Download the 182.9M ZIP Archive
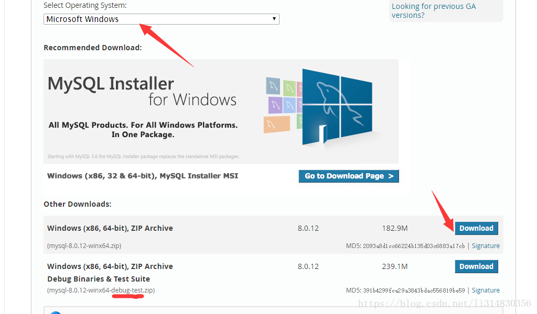 pyautogui.click(x=476, y=228)
